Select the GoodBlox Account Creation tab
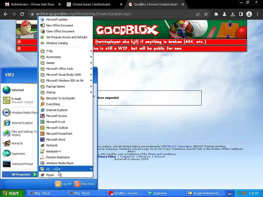This screenshot has height=197, width=263. coord(156,4)
